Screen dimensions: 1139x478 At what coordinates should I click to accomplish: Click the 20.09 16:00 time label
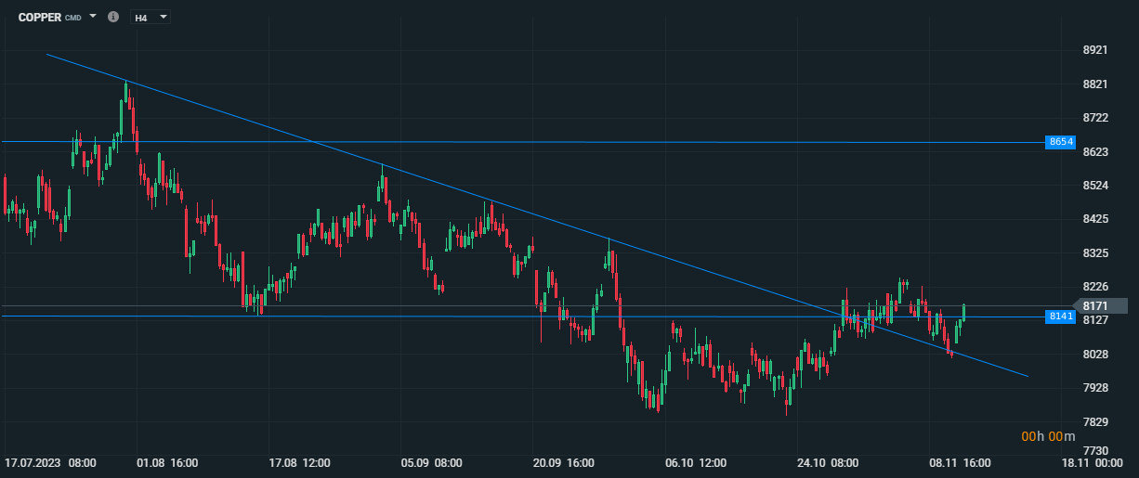point(564,462)
